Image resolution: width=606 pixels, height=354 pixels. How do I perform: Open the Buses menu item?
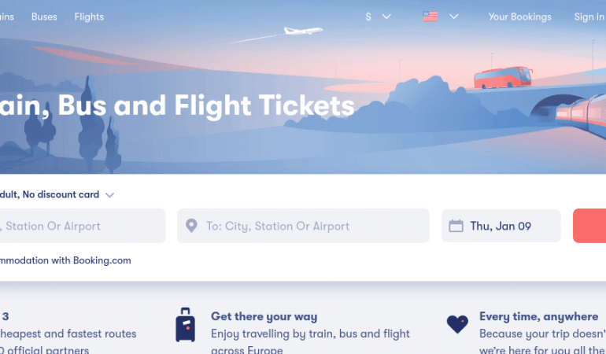point(44,17)
